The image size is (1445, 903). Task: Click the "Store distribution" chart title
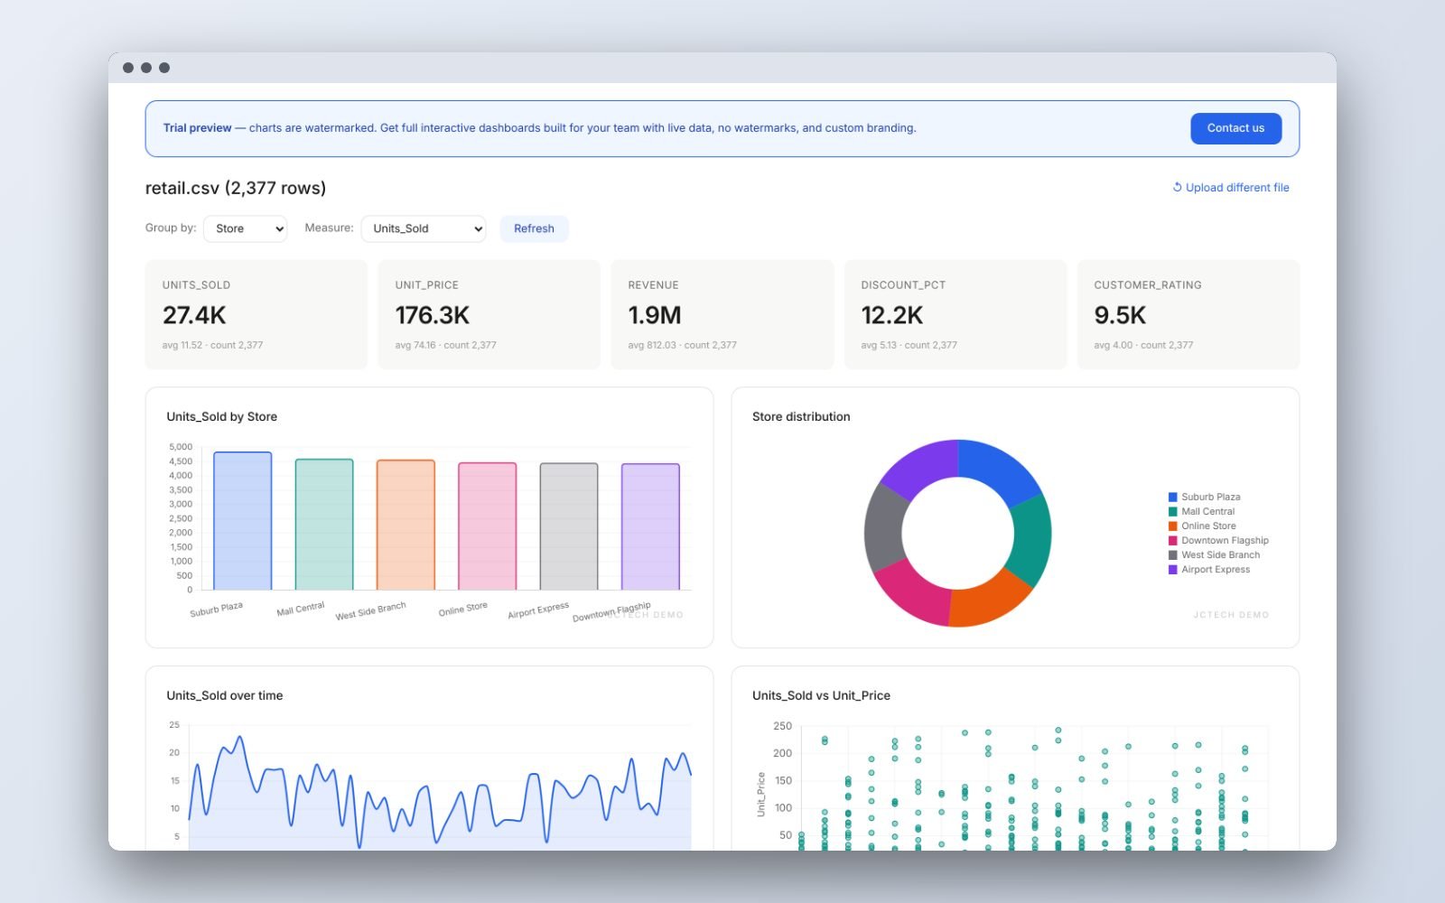tap(801, 416)
